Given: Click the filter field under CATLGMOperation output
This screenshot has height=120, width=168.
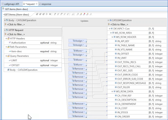Looking at the screenshot, I should [x=119, y=24].
